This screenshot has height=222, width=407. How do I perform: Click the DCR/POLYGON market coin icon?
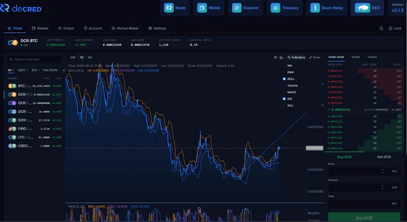pyautogui.click(x=12, y=103)
